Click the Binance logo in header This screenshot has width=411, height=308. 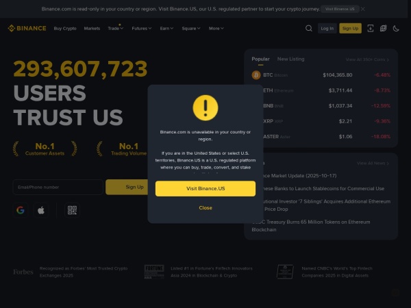point(27,28)
